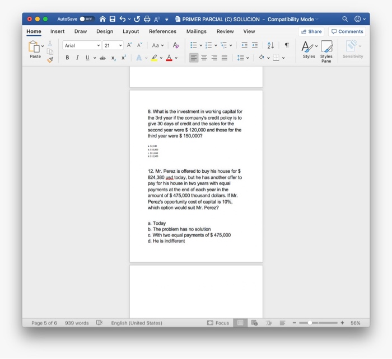The image size is (392, 359).
Task: Copy selection with copy icon
Action: point(50,51)
